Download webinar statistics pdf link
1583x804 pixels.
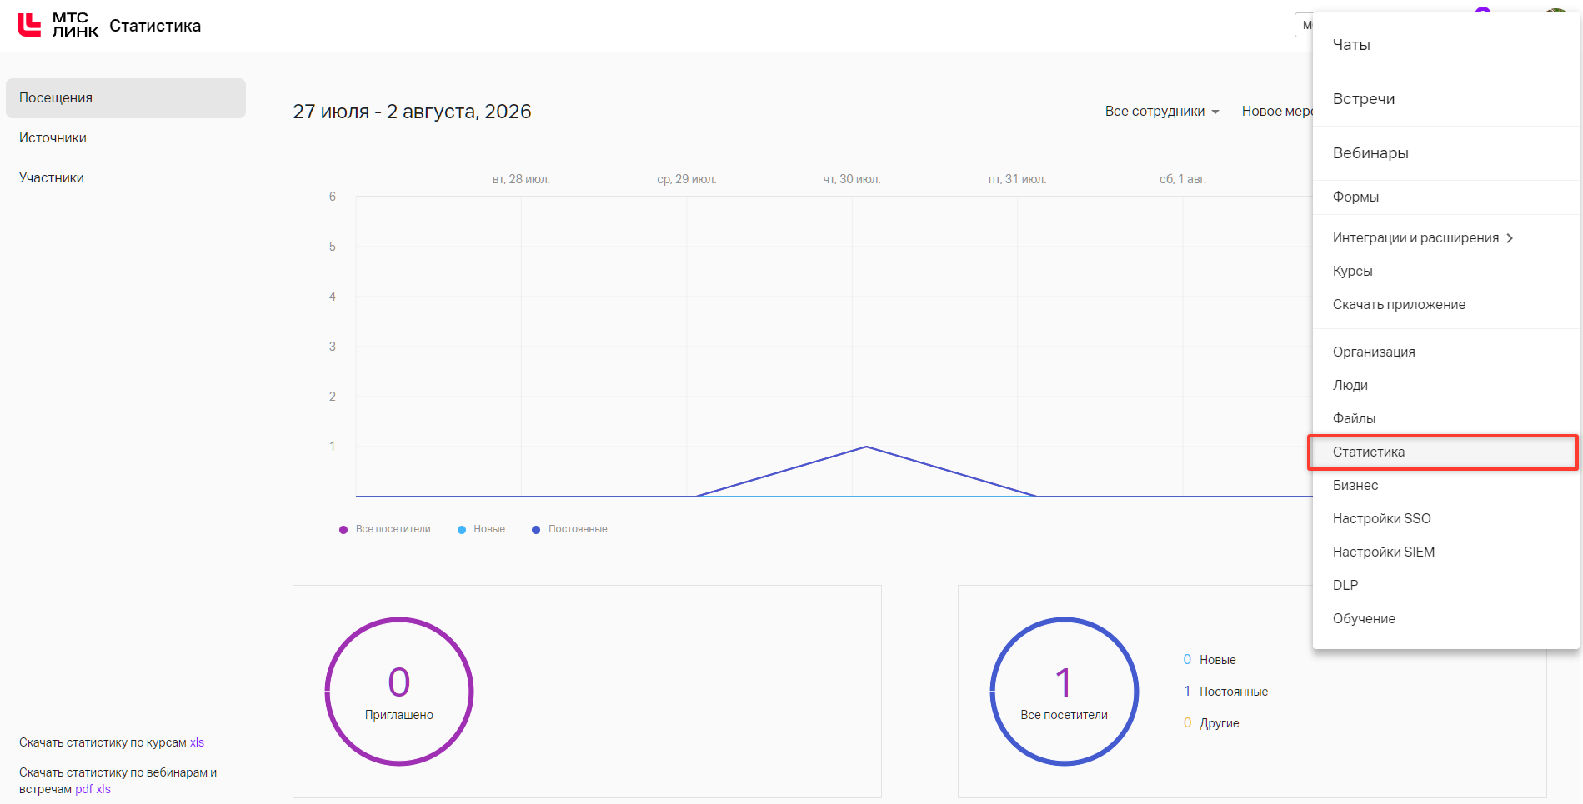coord(84,789)
